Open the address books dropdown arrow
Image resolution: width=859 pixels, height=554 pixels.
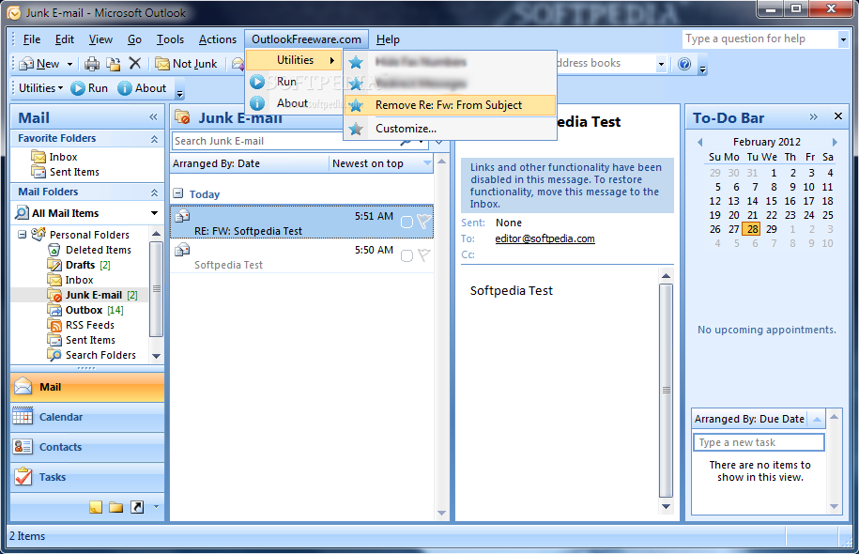tap(661, 64)
